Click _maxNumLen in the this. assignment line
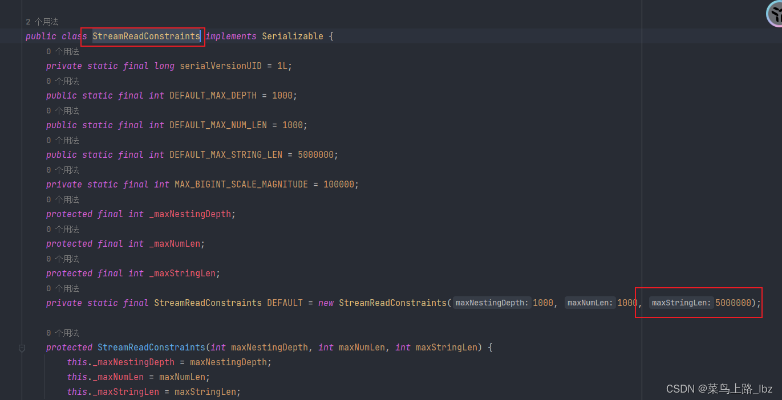Screen dimensions: 782x400 [x=118, y=377]
